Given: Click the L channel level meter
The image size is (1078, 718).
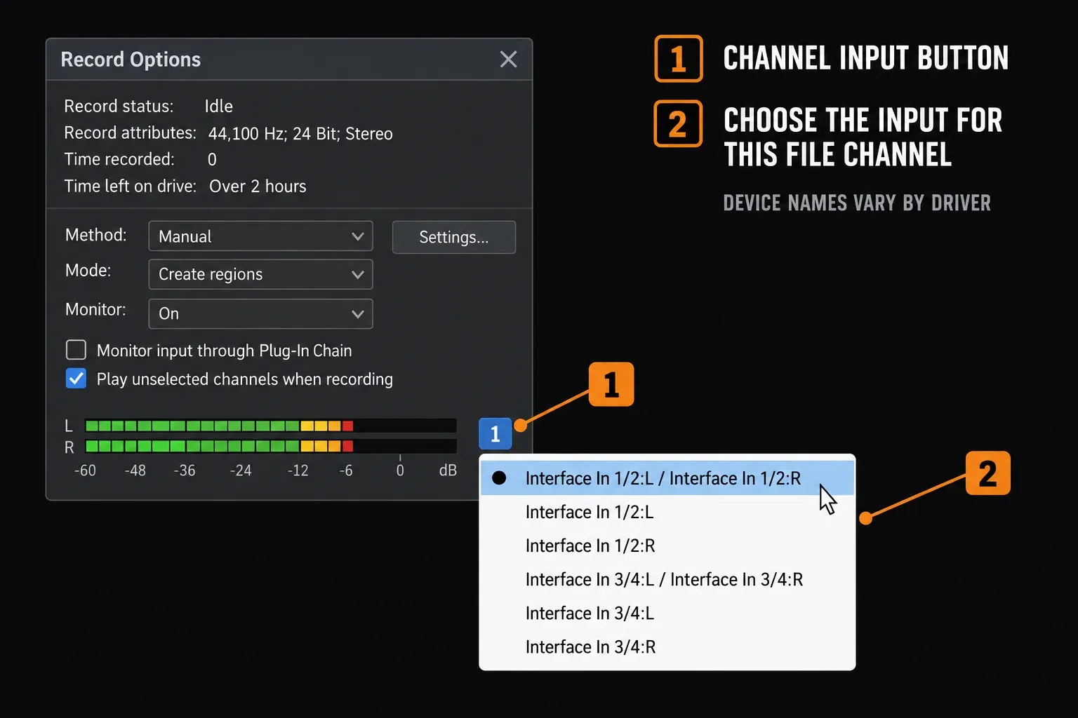Looking at the screenshot, I should pyautogui.click(x=271, y=426).
